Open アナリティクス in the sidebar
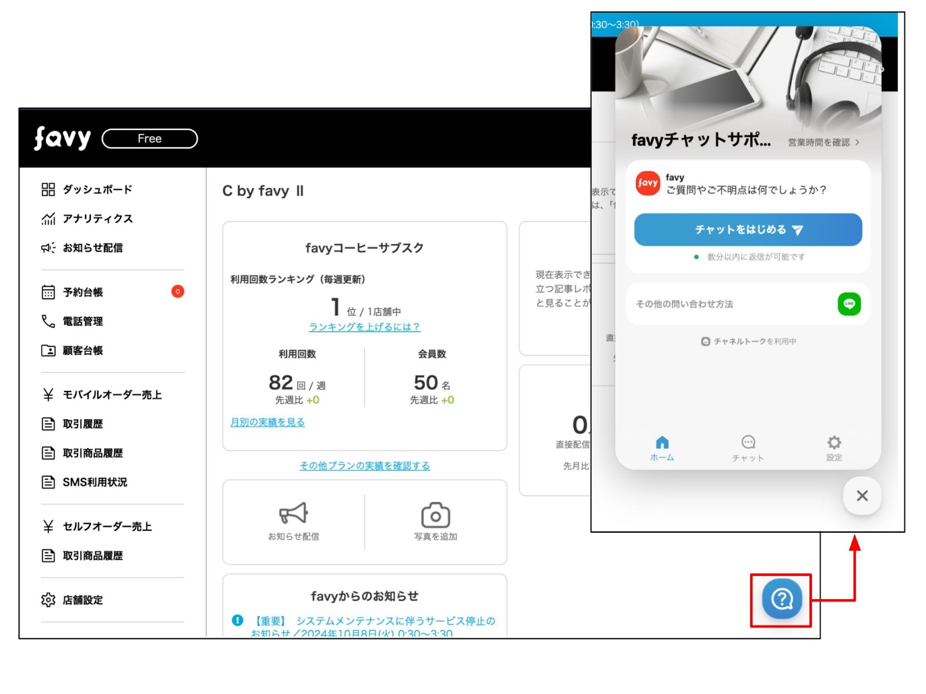Screen dimensions: 926x694 pos(97,219)
